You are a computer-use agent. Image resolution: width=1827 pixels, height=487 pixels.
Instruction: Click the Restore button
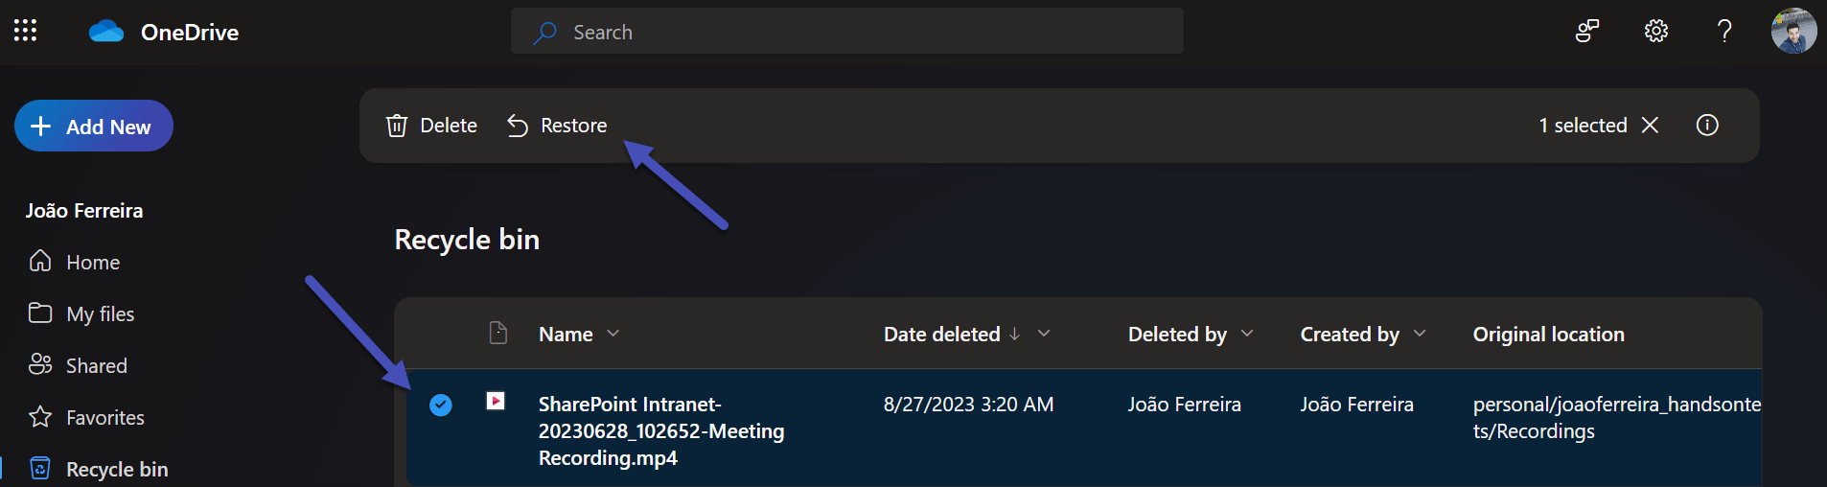[557, 126]
